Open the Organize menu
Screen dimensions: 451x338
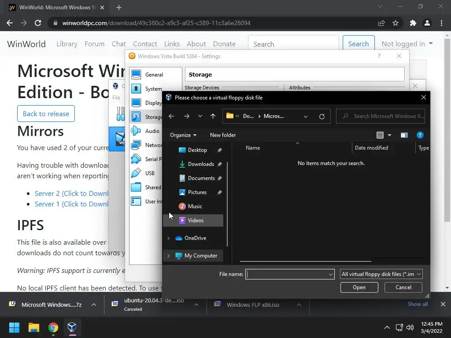[x=183, y=135]
